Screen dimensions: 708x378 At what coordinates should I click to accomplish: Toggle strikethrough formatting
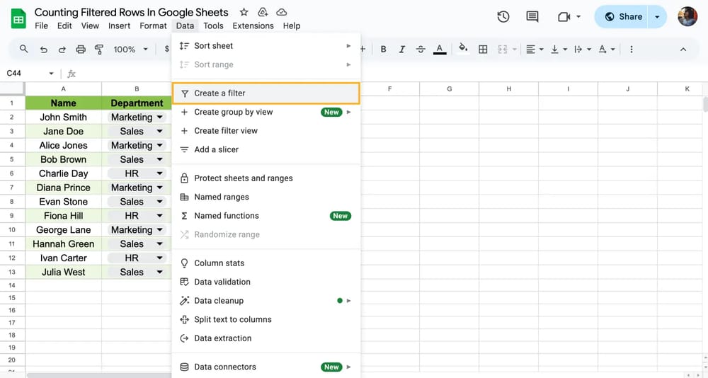click(x=421, y=50)
